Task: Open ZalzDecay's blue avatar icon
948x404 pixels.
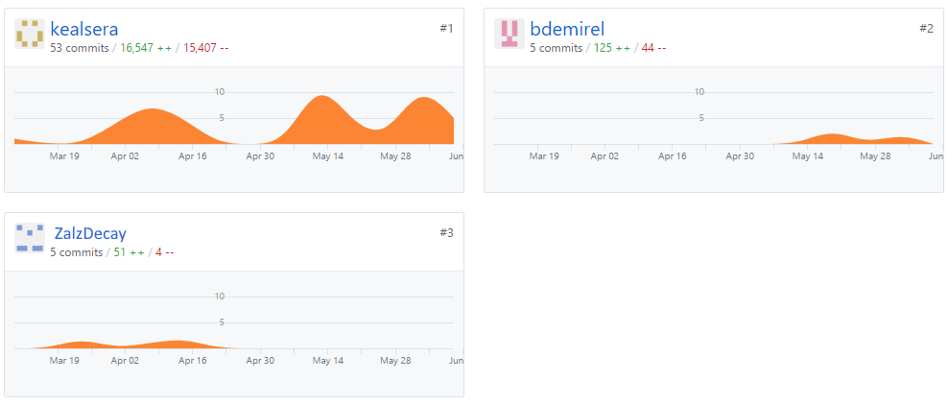Action: (x=30, y=238)
